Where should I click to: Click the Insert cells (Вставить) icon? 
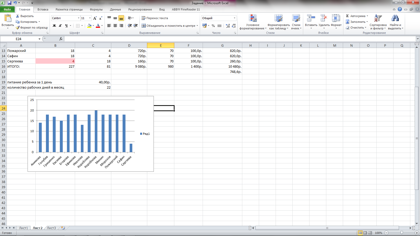pos(311,18)
